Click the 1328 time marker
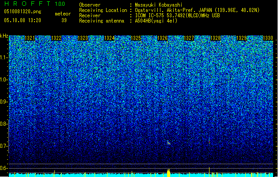 coord(215,38)
